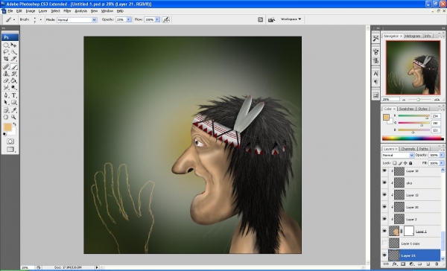Image resolution: width=447 pixels, height=271 pixels.
Task: Select the Eyedropper tool
Action: (13, 110)
